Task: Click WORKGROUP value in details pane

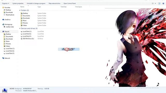Action: point(27,89)
